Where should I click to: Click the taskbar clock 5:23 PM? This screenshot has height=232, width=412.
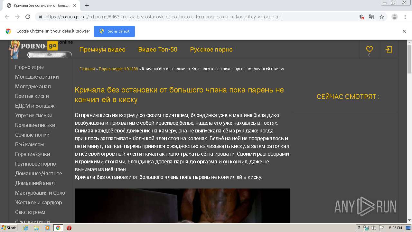[x=395, y=228]
